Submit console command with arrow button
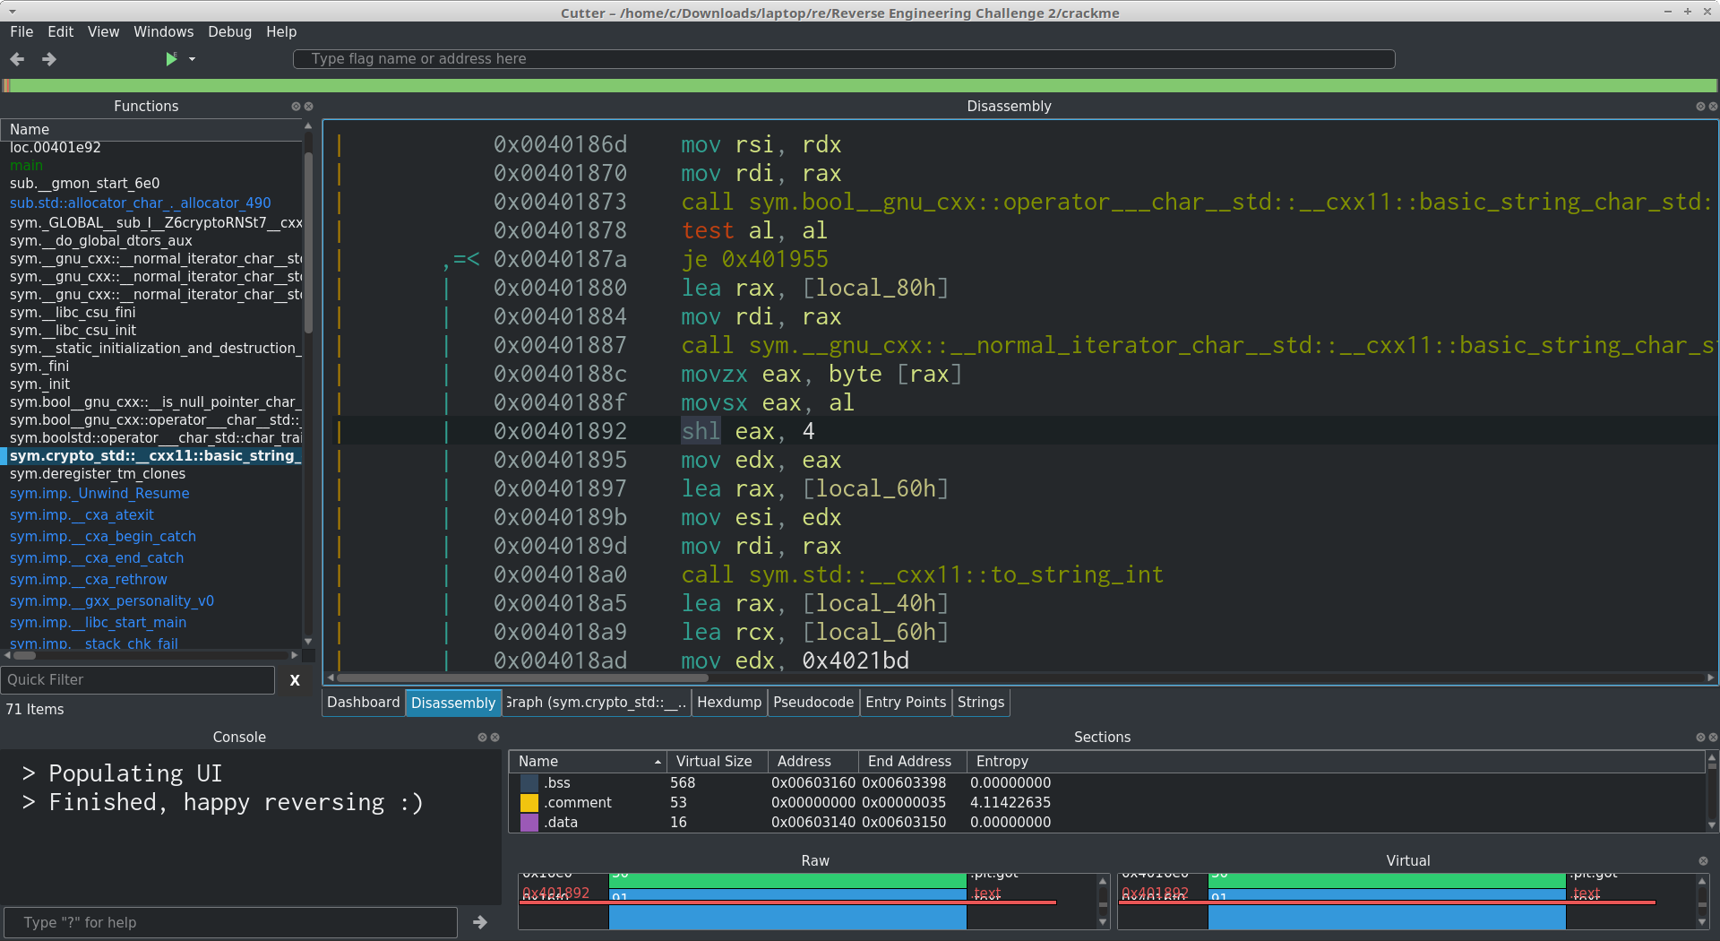Viewport: 1720px width, 941px height. (x=480, y=922)
